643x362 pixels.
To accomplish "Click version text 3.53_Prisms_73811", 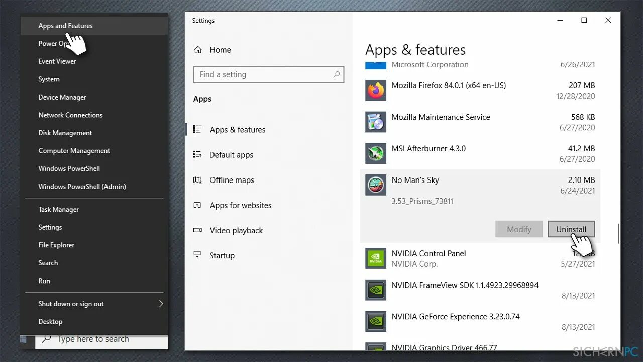I will pyautogui.click(x=422, y=201).
